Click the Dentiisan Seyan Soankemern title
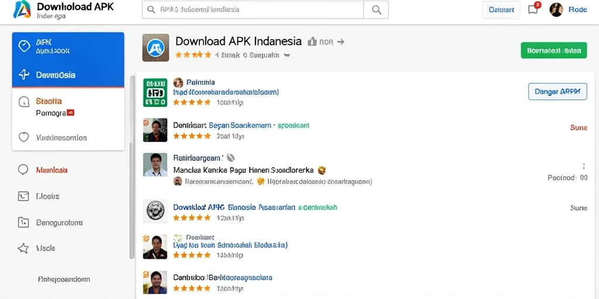The width and height of the screenshot is (599, 299). [222, 125]
